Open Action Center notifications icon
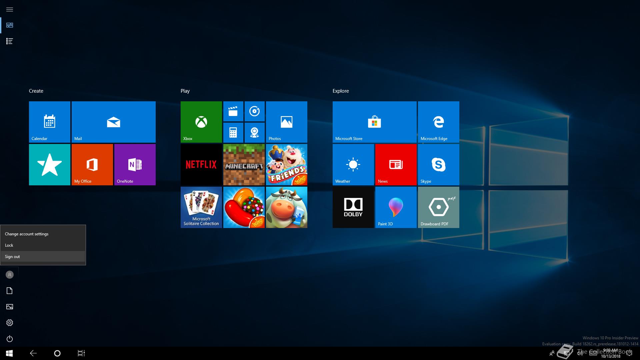The image size is (640, 360). pos(629,353)
